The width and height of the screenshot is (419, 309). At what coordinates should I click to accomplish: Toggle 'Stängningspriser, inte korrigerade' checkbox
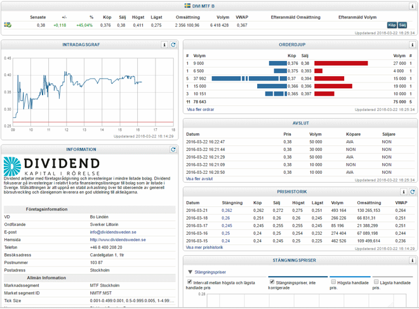tap(272, 282)
